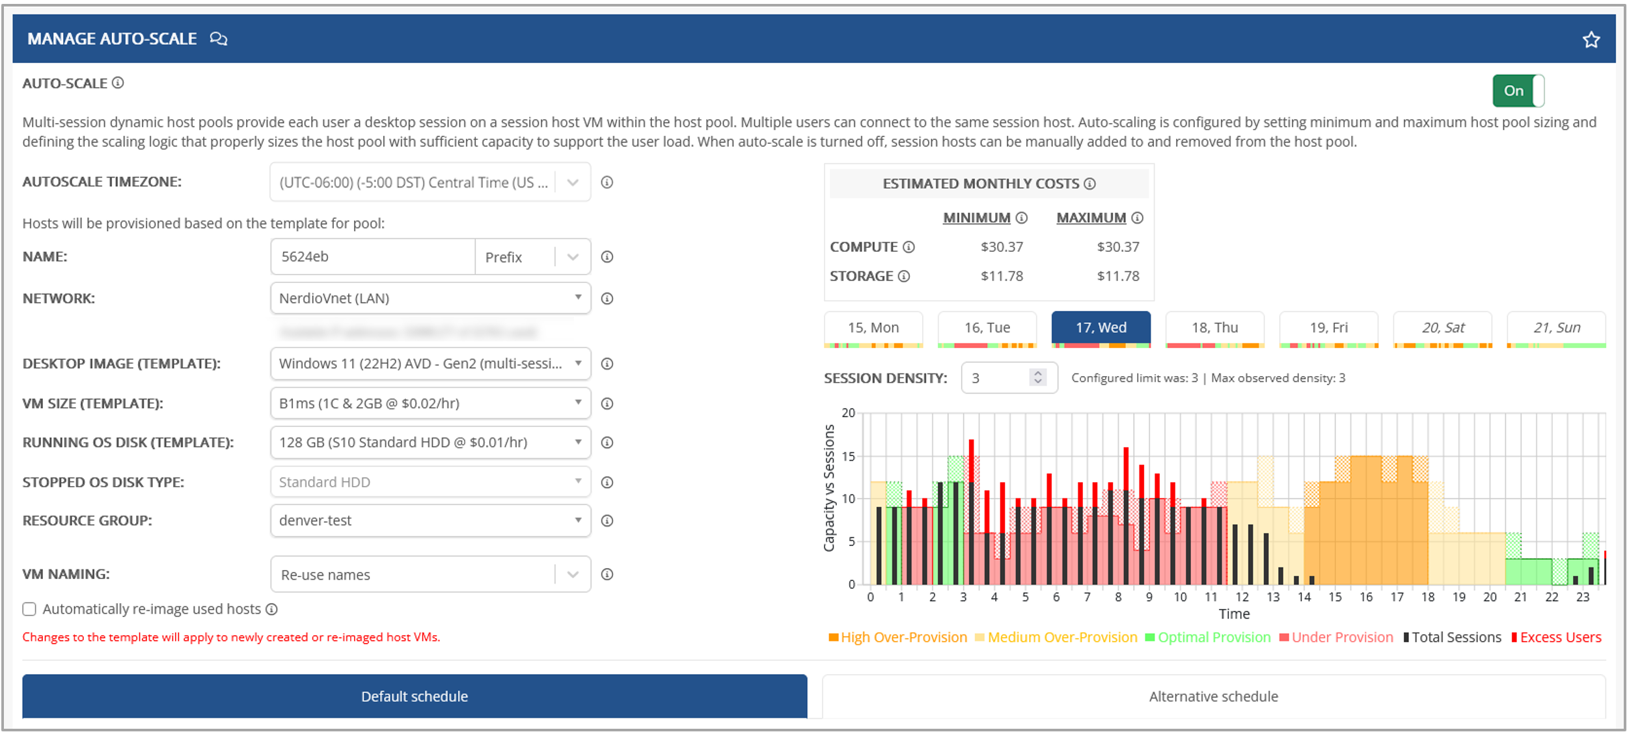Select the 18, Thu day tab
Image resolution: width=1627 pixels, height=732 pixels.
tap(1214, 328)
